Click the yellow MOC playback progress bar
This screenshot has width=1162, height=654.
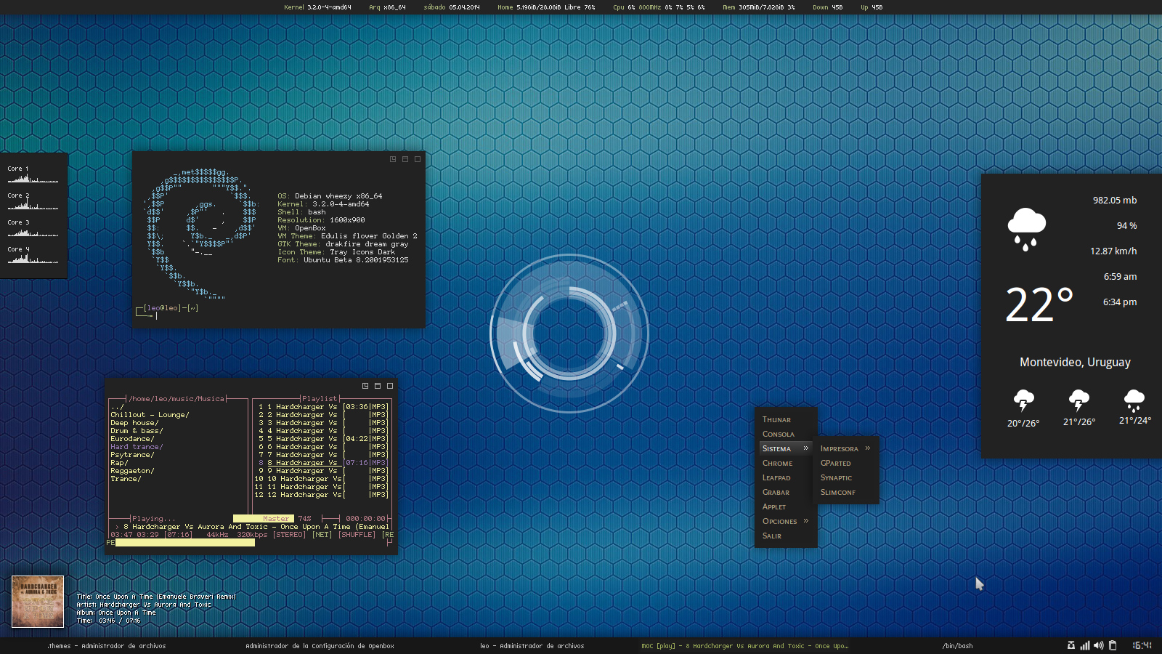point(185,542)
